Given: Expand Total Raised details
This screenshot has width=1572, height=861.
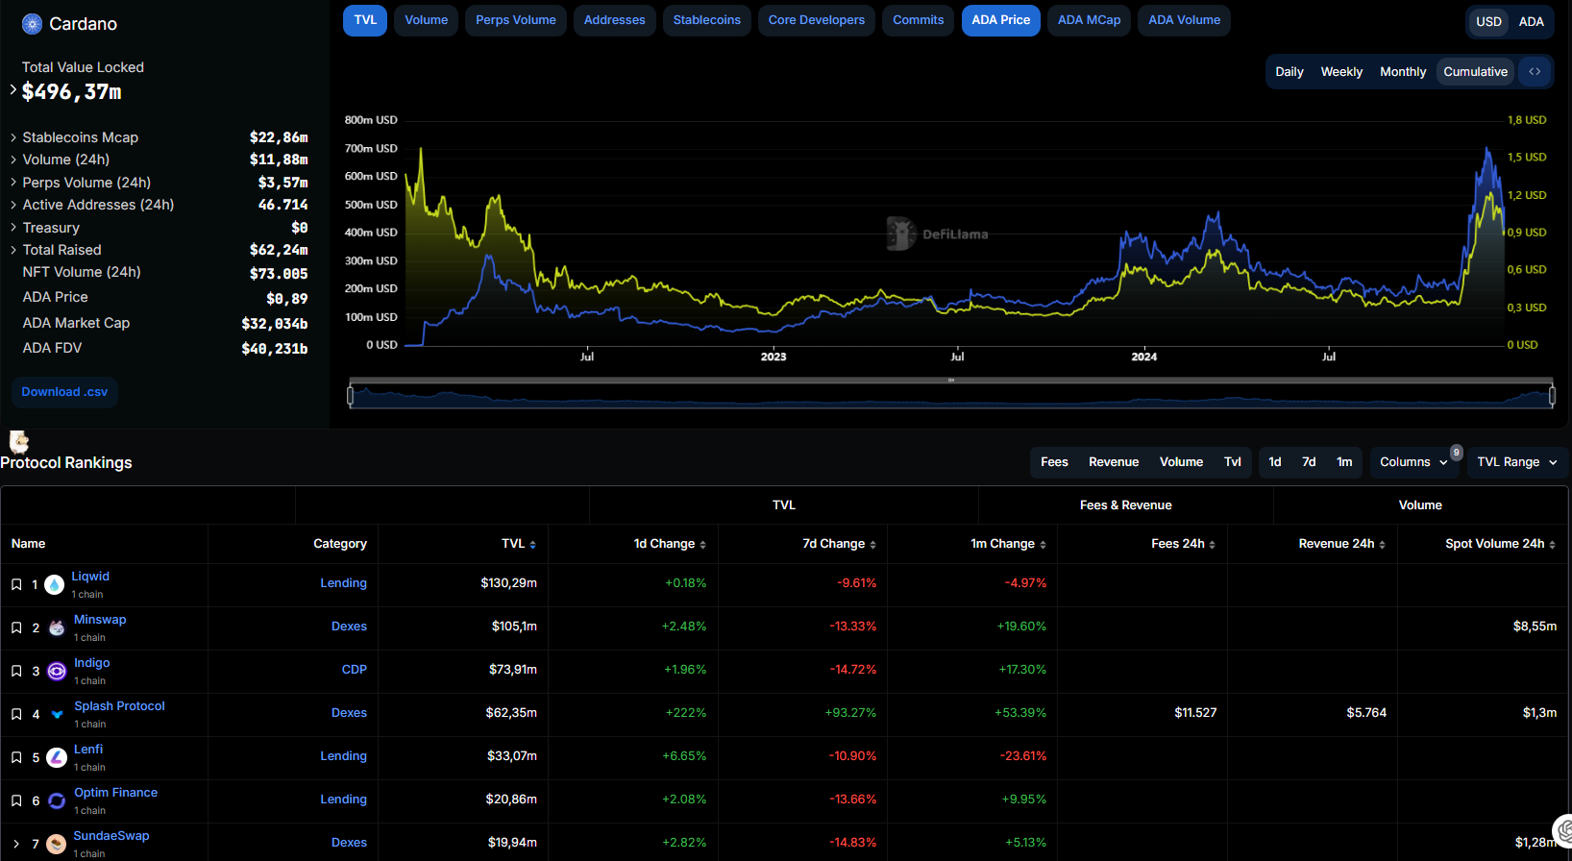Looking at the screenshot, I should click(x=13, y=250).
